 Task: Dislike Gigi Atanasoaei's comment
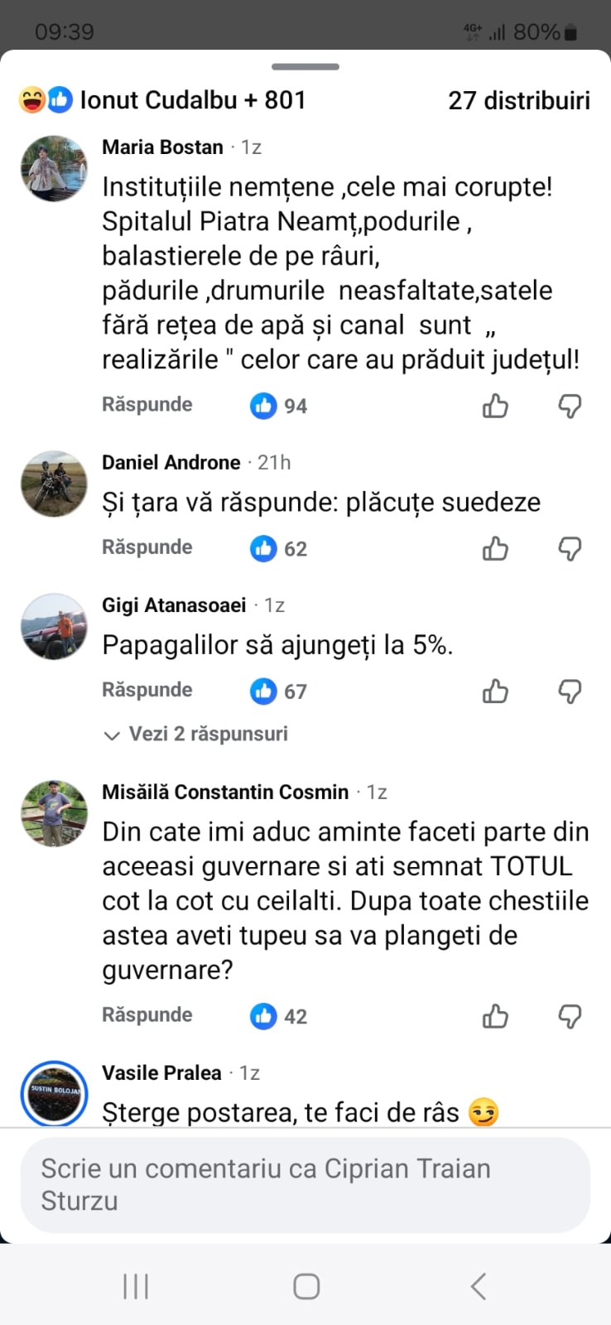pyautogui.click(x=570, y=691)
